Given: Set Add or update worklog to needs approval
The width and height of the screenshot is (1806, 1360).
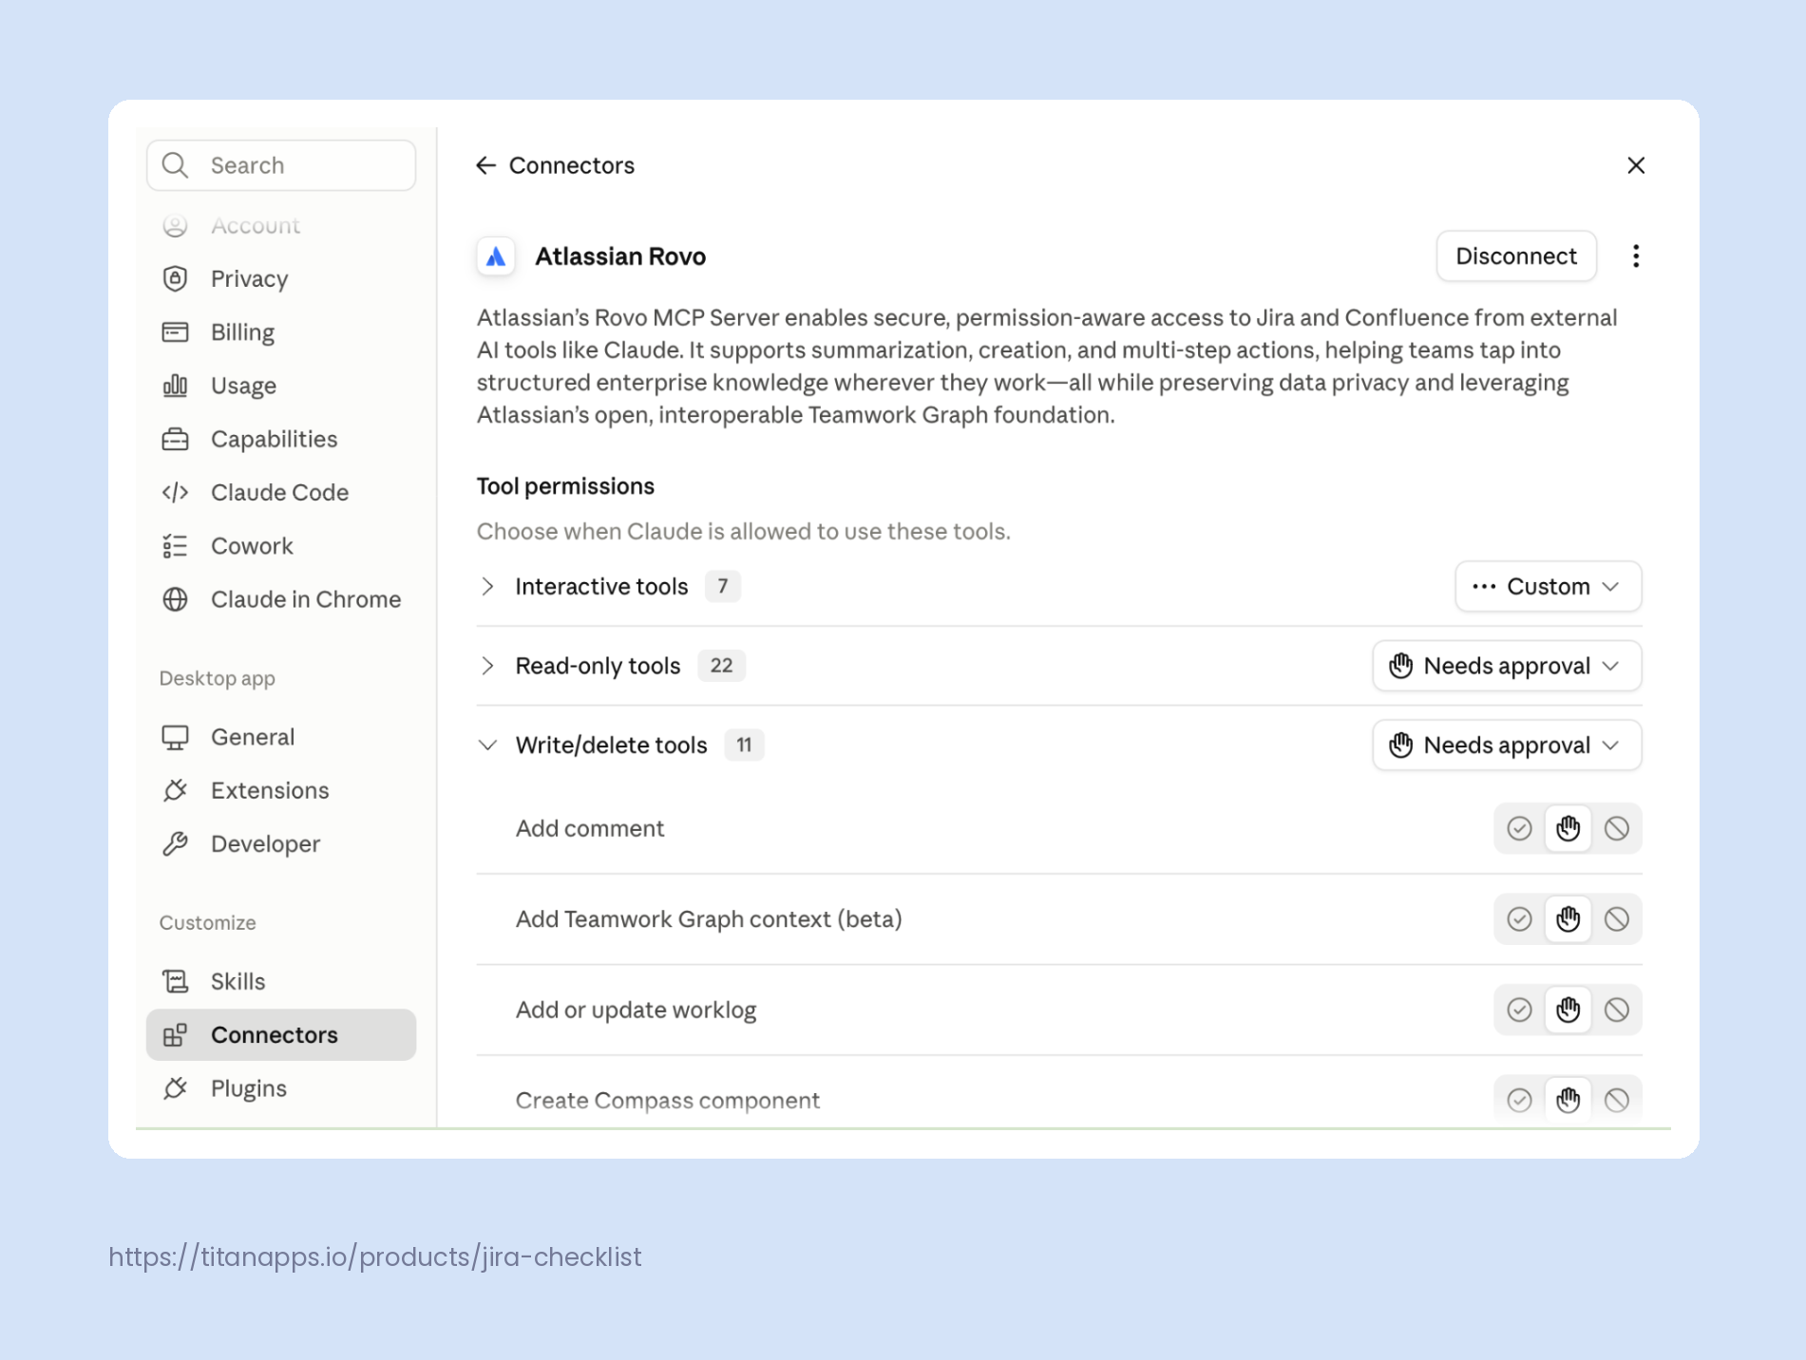Looking at the screenshot, I should (1568, 1010).
